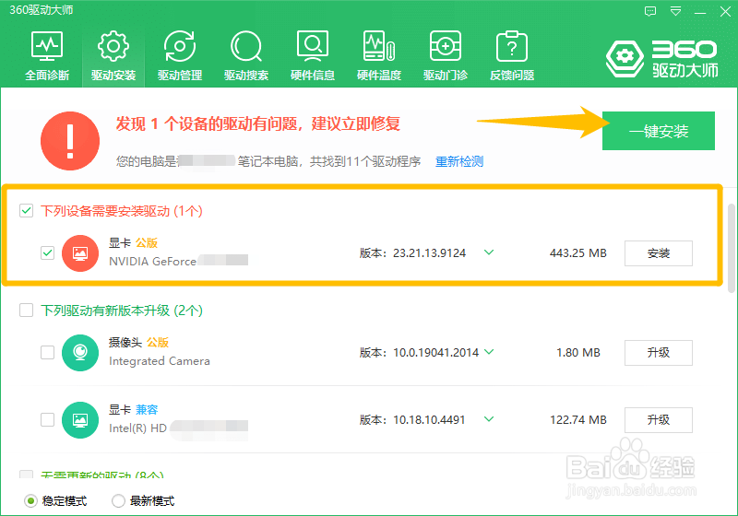The image size is (738, 516).
Task: Click the 一键安装 one-click install button
Action: (659, 131)
